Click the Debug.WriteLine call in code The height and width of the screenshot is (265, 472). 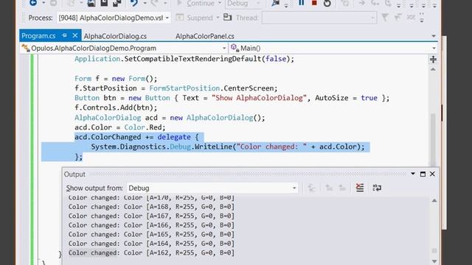coord(228,147)
